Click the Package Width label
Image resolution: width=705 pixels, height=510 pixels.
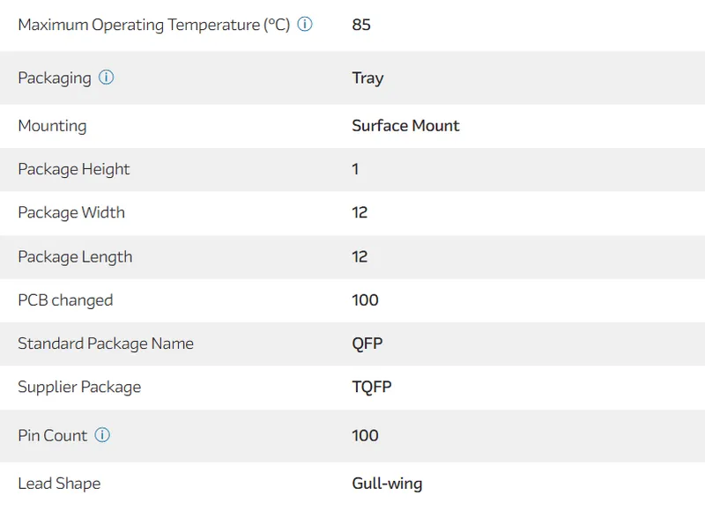tap(71, 212)
